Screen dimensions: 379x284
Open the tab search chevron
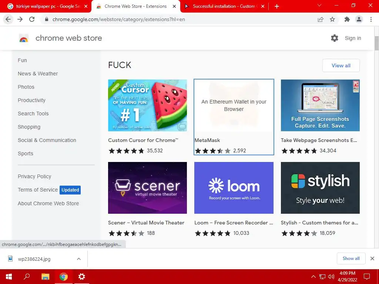(319, 5)
